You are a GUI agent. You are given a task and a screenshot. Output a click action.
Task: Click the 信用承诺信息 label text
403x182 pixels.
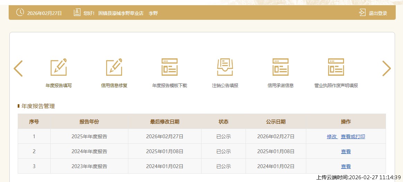pyautogui.click(x=281, y=85)
